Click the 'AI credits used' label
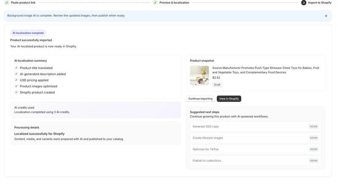 pos(24,108)
